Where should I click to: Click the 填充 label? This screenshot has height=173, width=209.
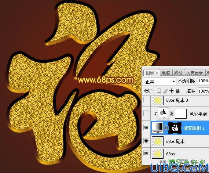click(191, 91)
